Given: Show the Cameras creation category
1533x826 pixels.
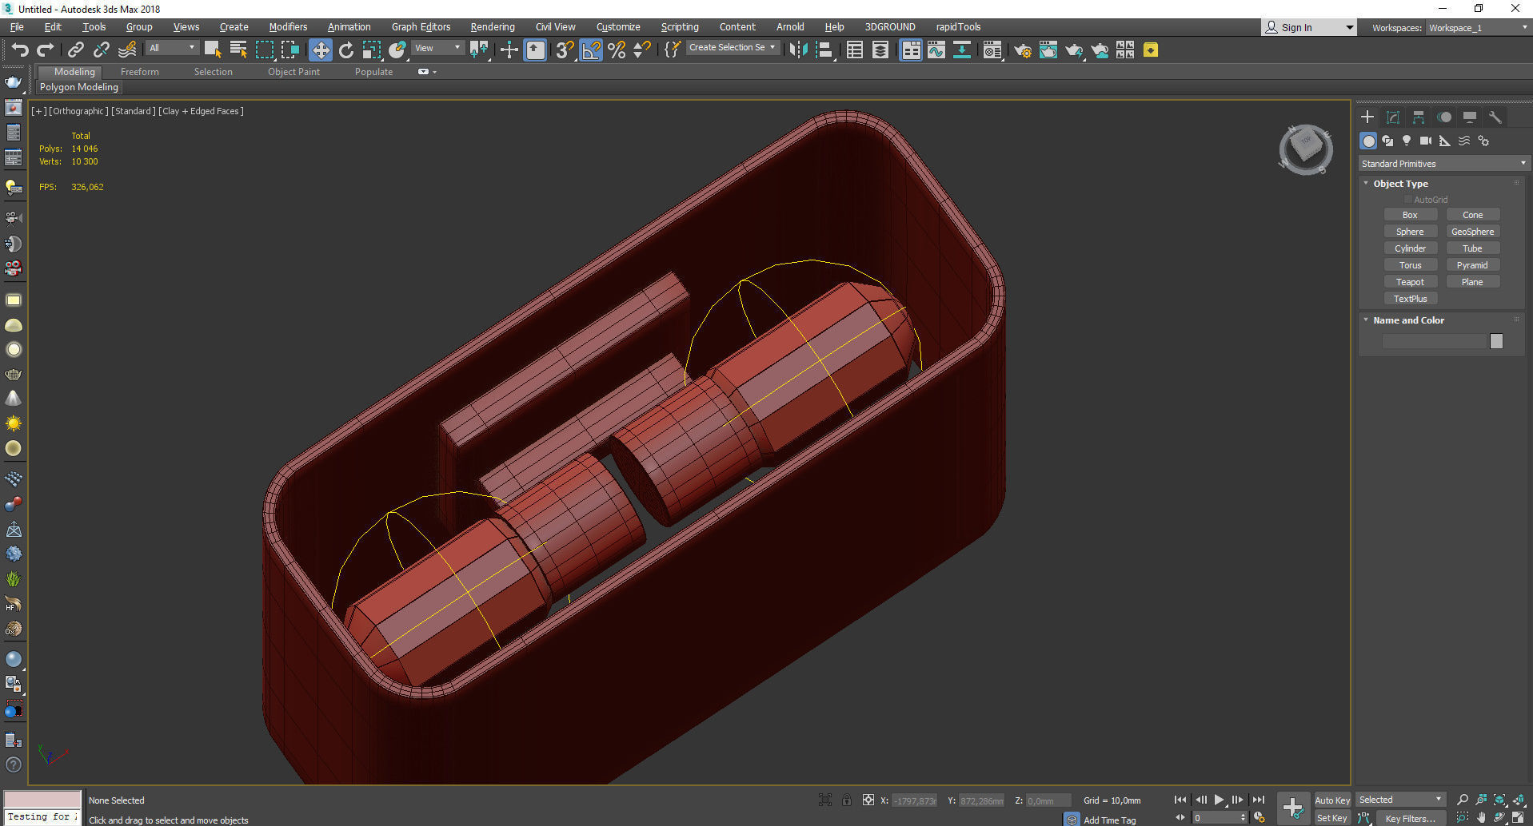Looking at the screenshot, I should tap(1426, 141).
